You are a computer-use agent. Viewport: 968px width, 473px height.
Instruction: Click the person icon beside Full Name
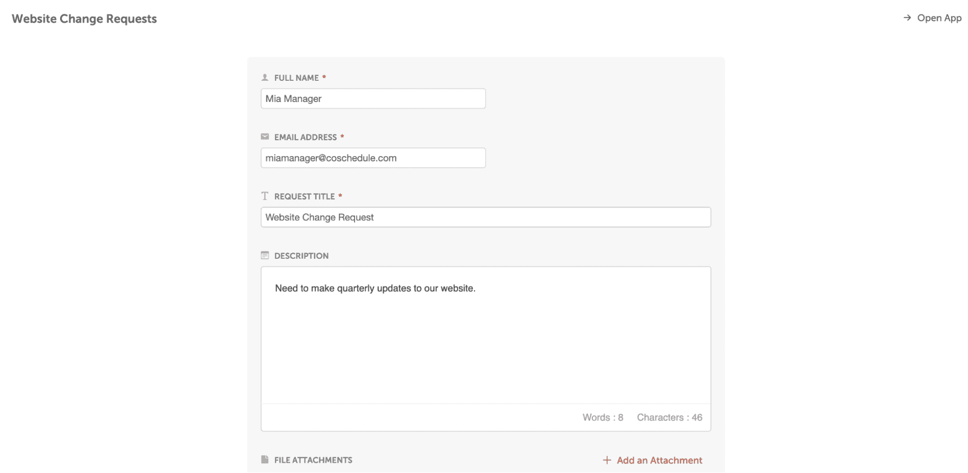click(265, 77)
